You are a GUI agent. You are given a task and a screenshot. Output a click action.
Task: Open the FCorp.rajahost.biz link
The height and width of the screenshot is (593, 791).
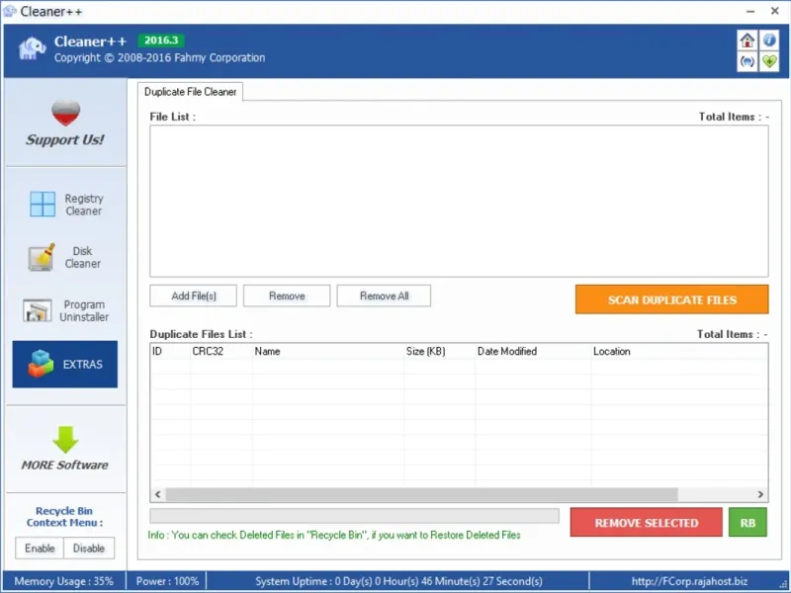(689, 581)
